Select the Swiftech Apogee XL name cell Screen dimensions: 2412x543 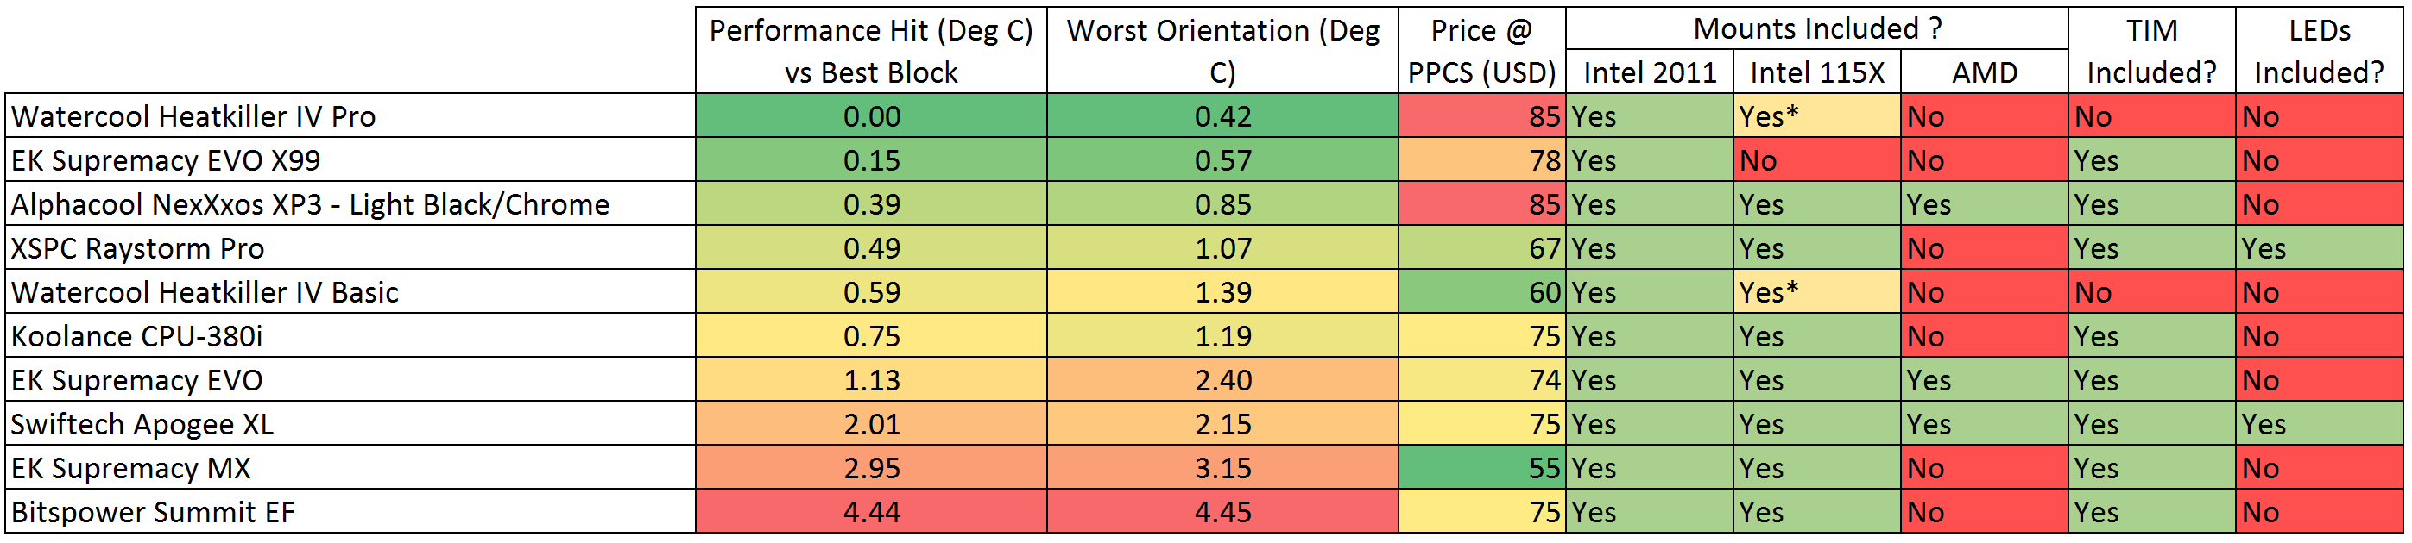350,424
